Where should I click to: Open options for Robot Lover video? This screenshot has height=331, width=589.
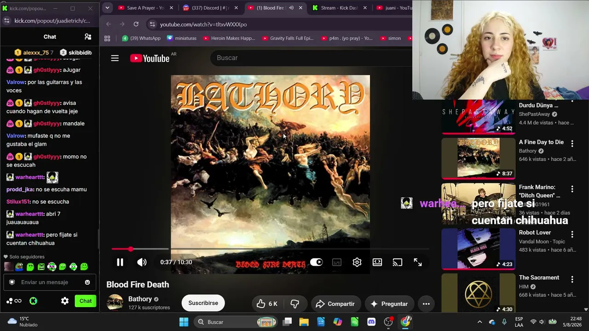pos(572,234)
